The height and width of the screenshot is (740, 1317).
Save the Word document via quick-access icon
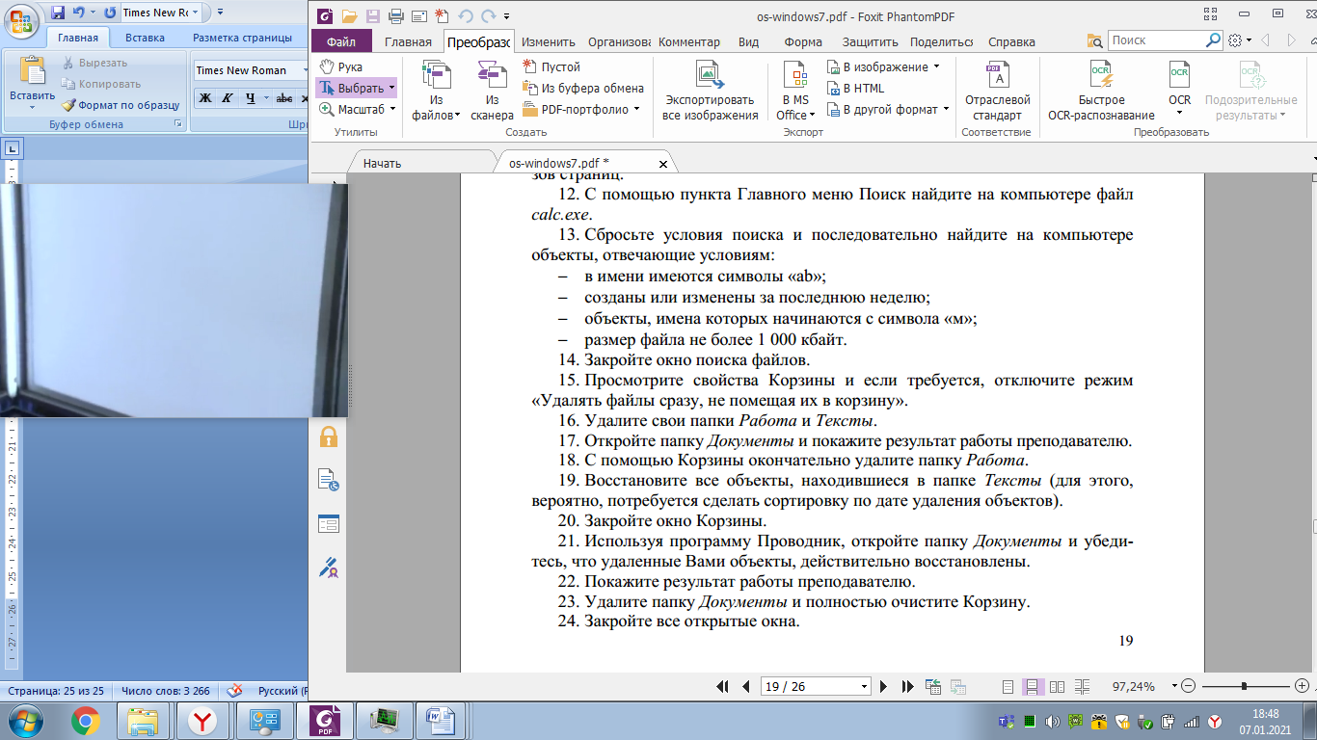coord(58,13)
